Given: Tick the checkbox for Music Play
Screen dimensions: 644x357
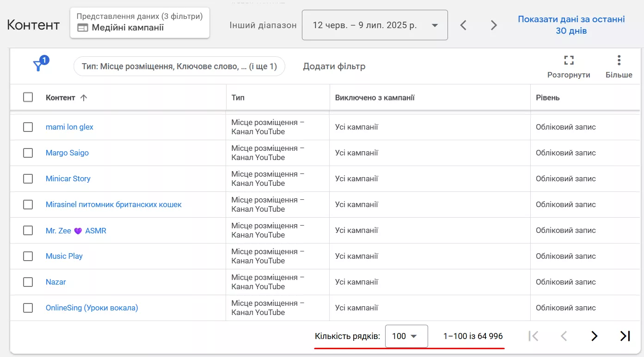Looking at the screenshot, I should coord(28,256).
